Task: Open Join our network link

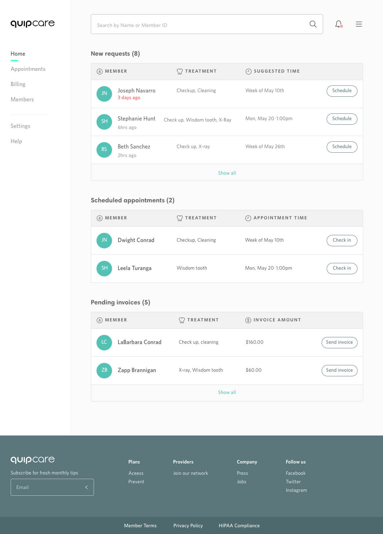Action: click(x=190, y=473)
